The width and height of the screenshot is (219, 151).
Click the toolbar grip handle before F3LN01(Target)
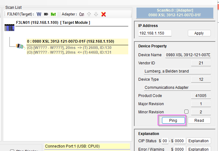tap(5, 14)
